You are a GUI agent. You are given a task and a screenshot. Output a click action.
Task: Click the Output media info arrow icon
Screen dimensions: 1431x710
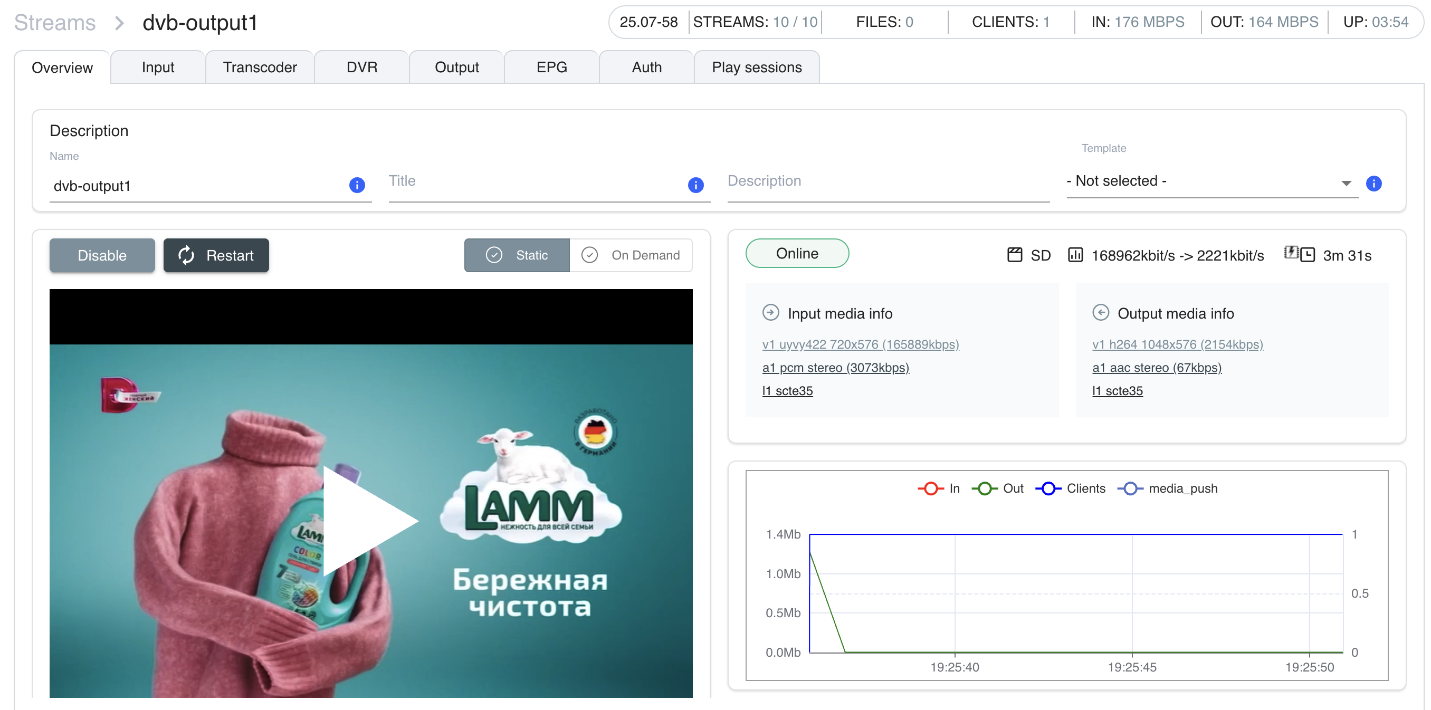coord(1101,312)
